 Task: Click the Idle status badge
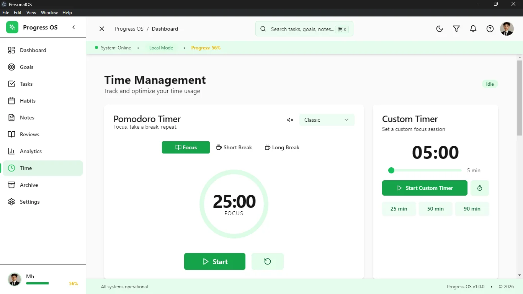[490, 84]
